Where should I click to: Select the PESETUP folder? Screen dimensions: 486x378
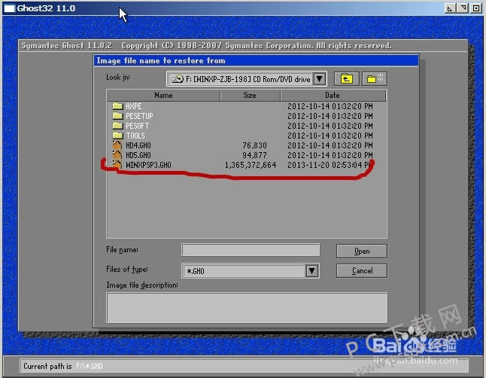[138, 116]
